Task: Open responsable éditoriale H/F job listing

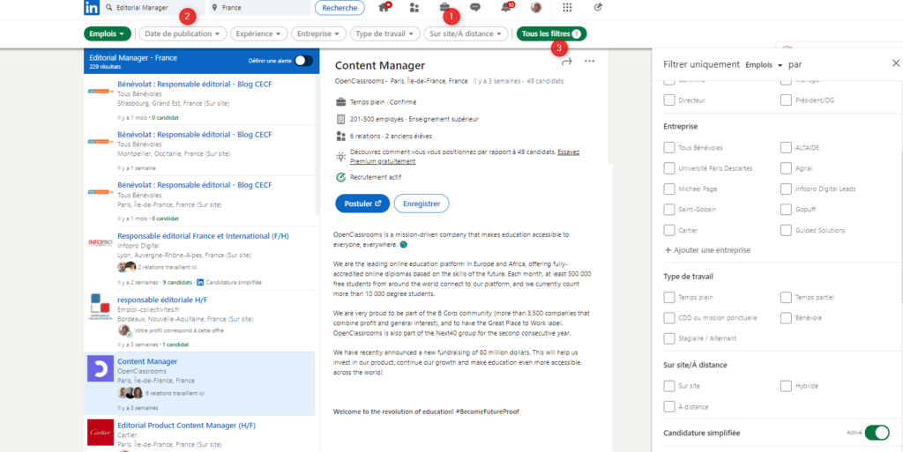Action: coord(162,300)
